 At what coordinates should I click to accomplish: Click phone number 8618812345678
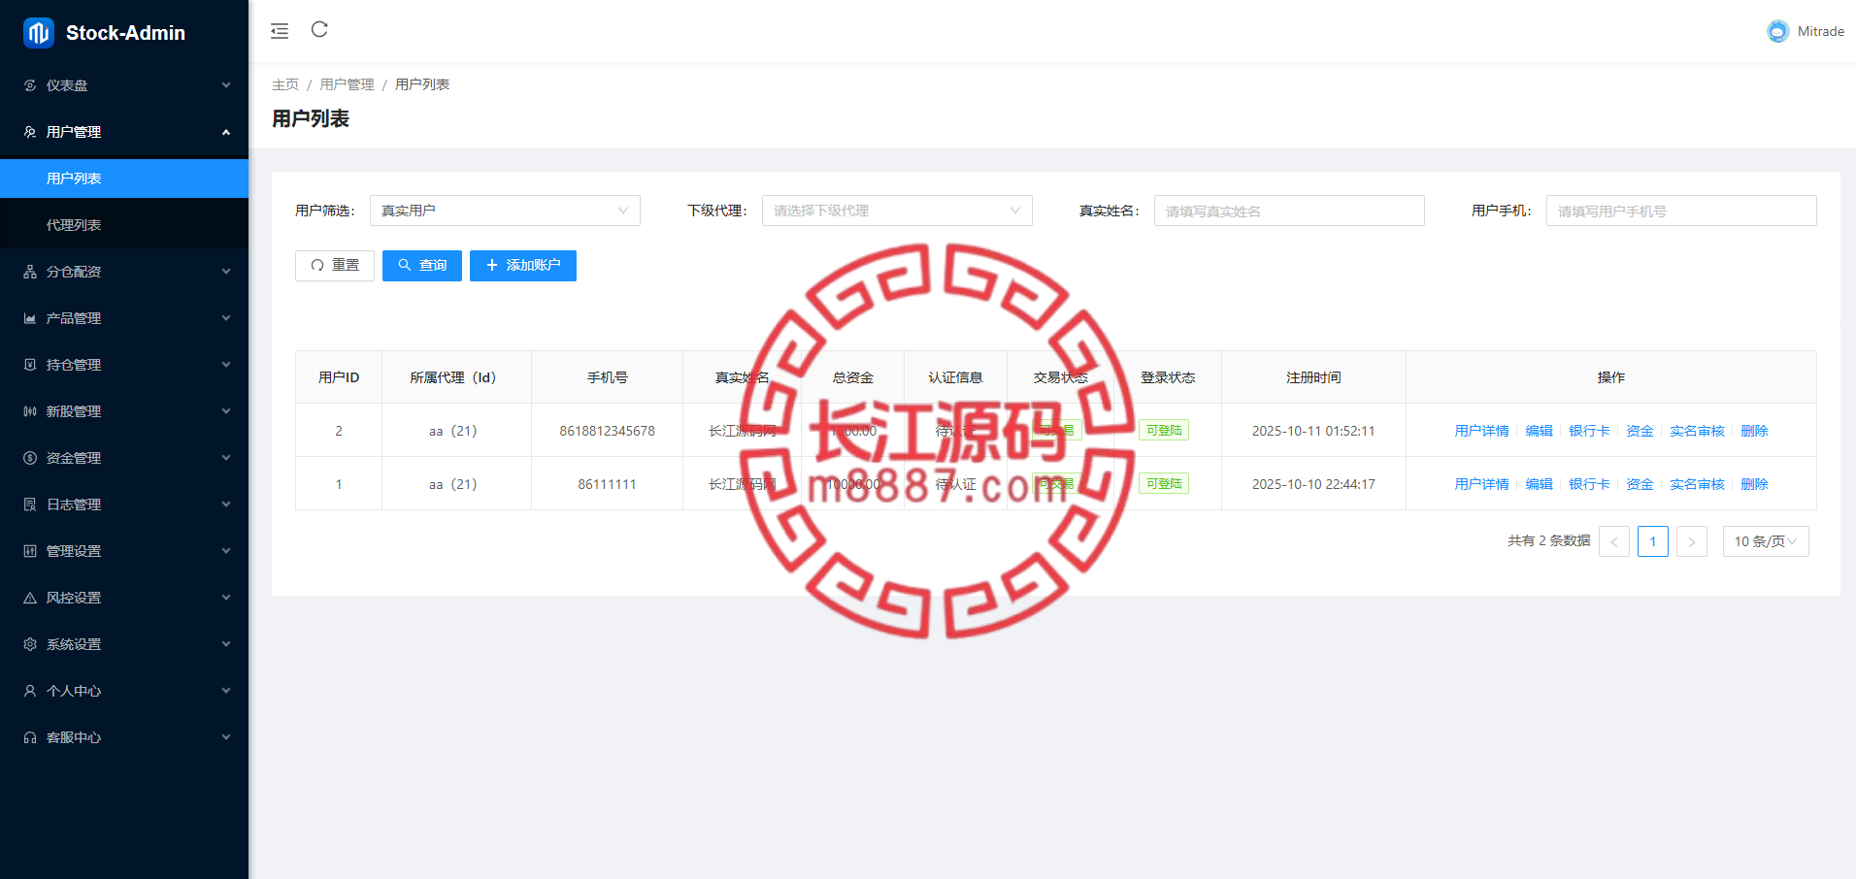[x=607, y=431]
